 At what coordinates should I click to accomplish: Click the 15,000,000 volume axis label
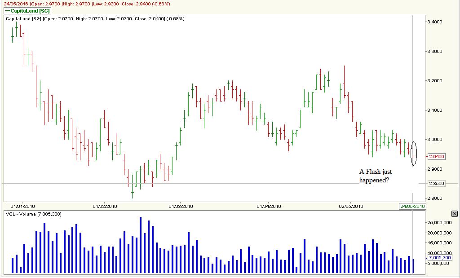coord(439,243)
